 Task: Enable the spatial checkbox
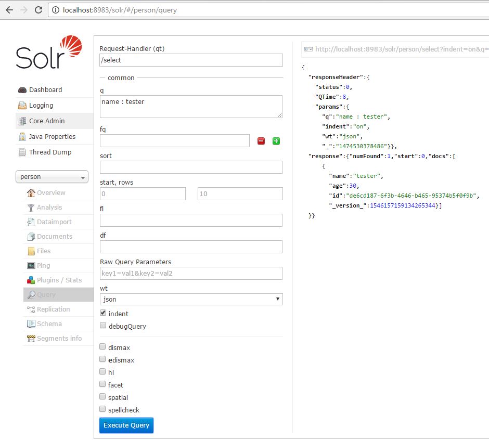click(x=102, y=396)
